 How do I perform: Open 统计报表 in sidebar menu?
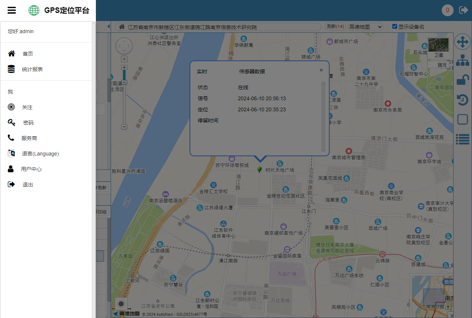pos(32,69)
